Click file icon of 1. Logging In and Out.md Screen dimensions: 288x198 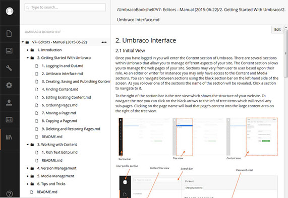37,66
